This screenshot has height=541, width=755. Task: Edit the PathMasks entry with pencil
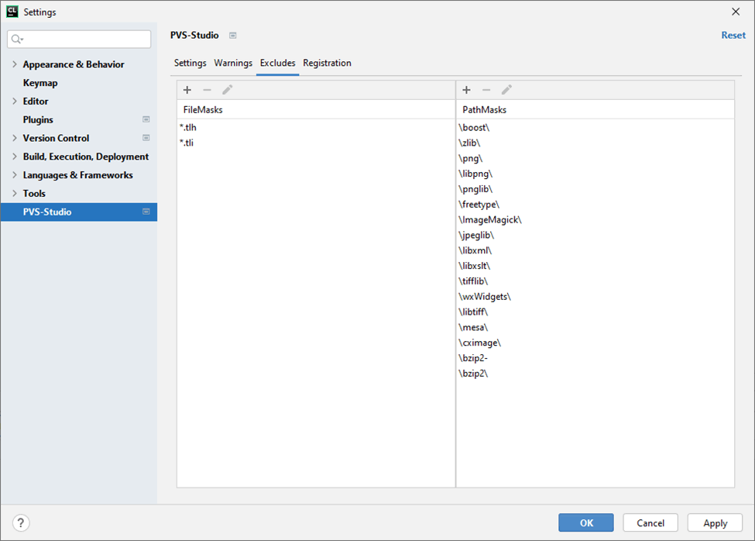(506, 90)
